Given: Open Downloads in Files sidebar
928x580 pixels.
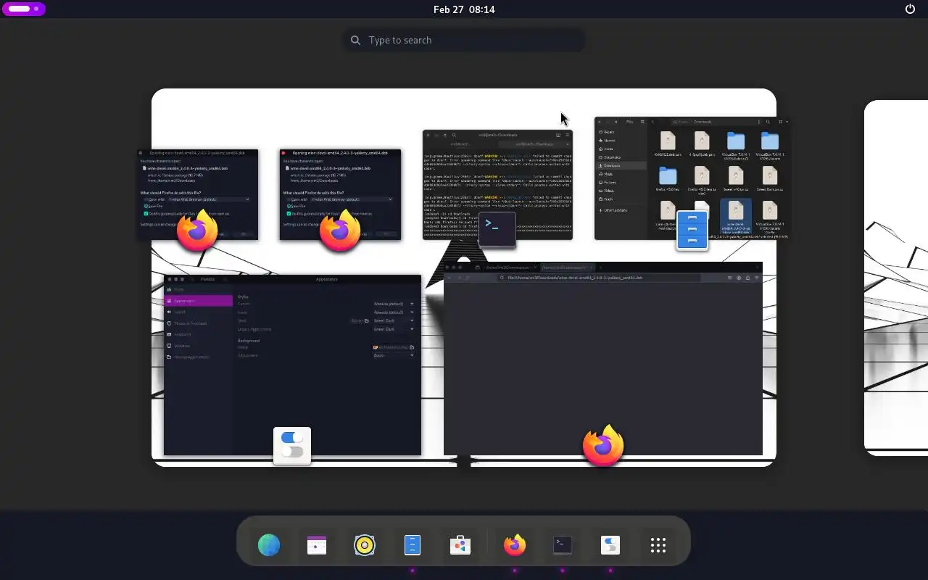Looking at the screenshot, I should (x=620, y=165).
